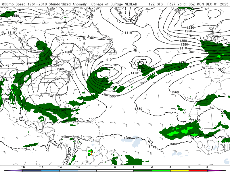This screenshot has width=230, height=172.
Task: Click the 1260 contour label
Action: [x=188, y=31]
